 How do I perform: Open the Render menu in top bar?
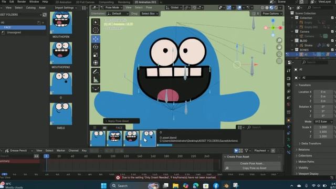[x=22, y=2]
